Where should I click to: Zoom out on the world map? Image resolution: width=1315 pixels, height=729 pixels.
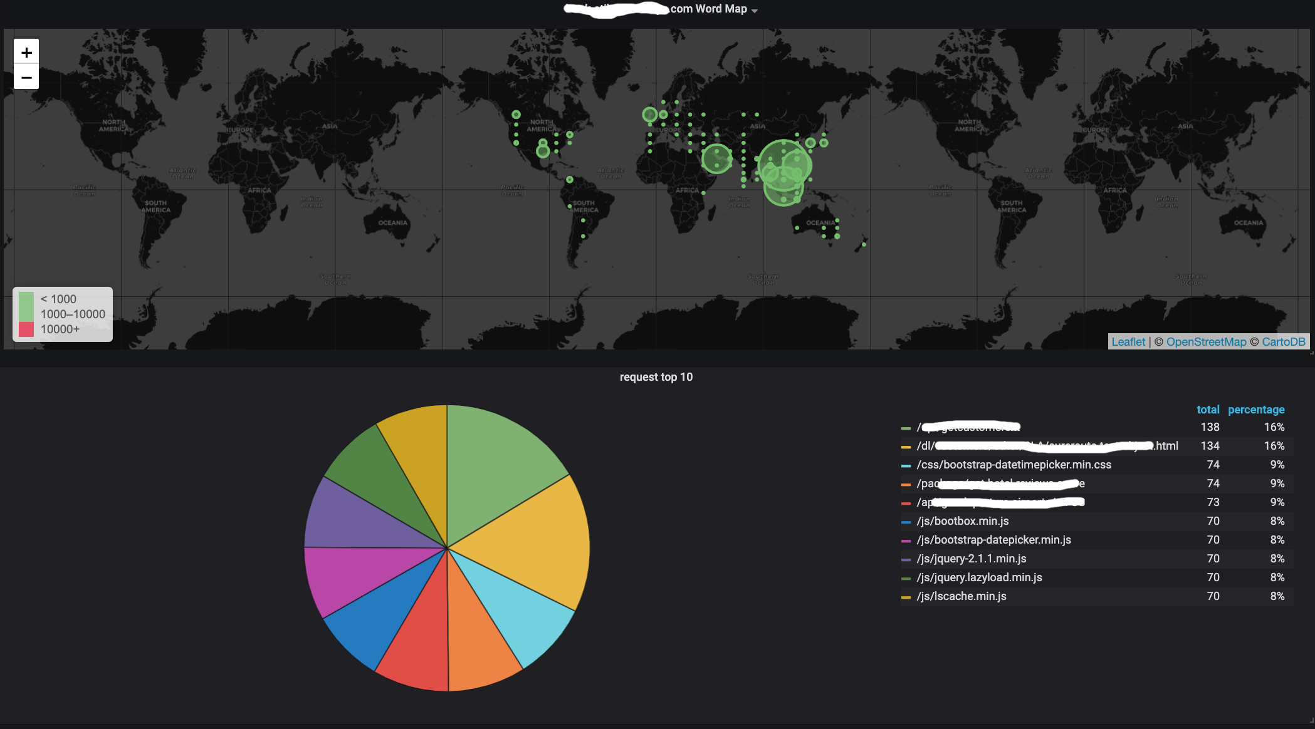(x=26, y=78)
